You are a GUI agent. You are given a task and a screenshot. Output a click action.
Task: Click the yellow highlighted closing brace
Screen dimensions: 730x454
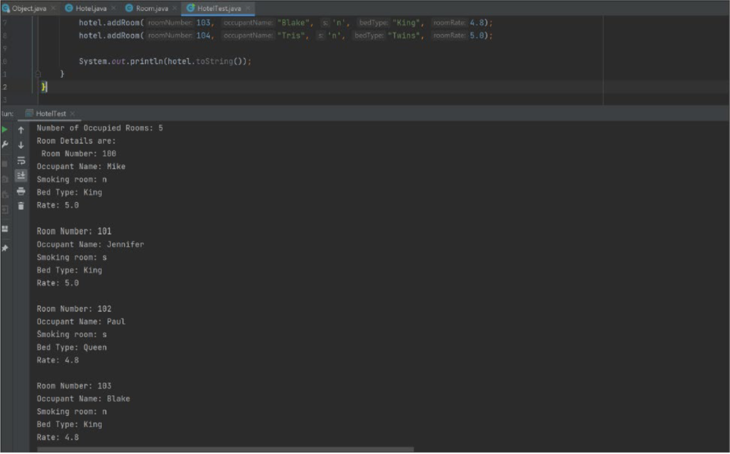pos(43,87)
